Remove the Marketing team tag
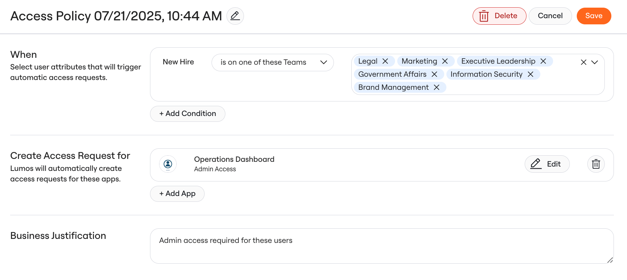Screen dimensions: 627x280 point(445,61)
